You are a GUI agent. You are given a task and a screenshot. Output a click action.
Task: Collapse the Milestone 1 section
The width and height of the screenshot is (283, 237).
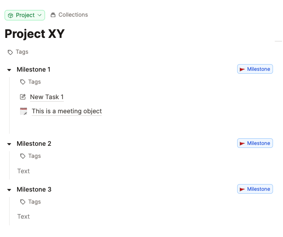[x=9, y=70]
